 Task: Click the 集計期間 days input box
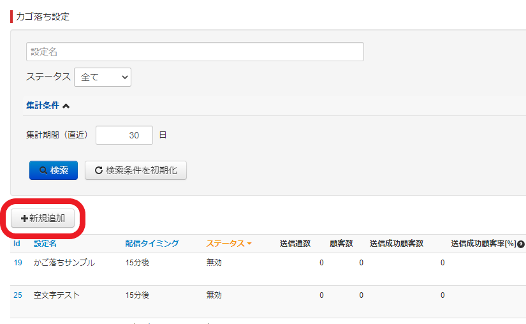click(124, 135)
